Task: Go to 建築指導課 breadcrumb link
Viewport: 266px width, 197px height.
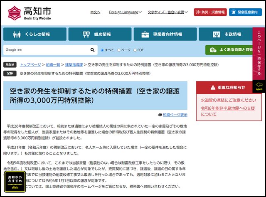Action: [x=74, y=65]
